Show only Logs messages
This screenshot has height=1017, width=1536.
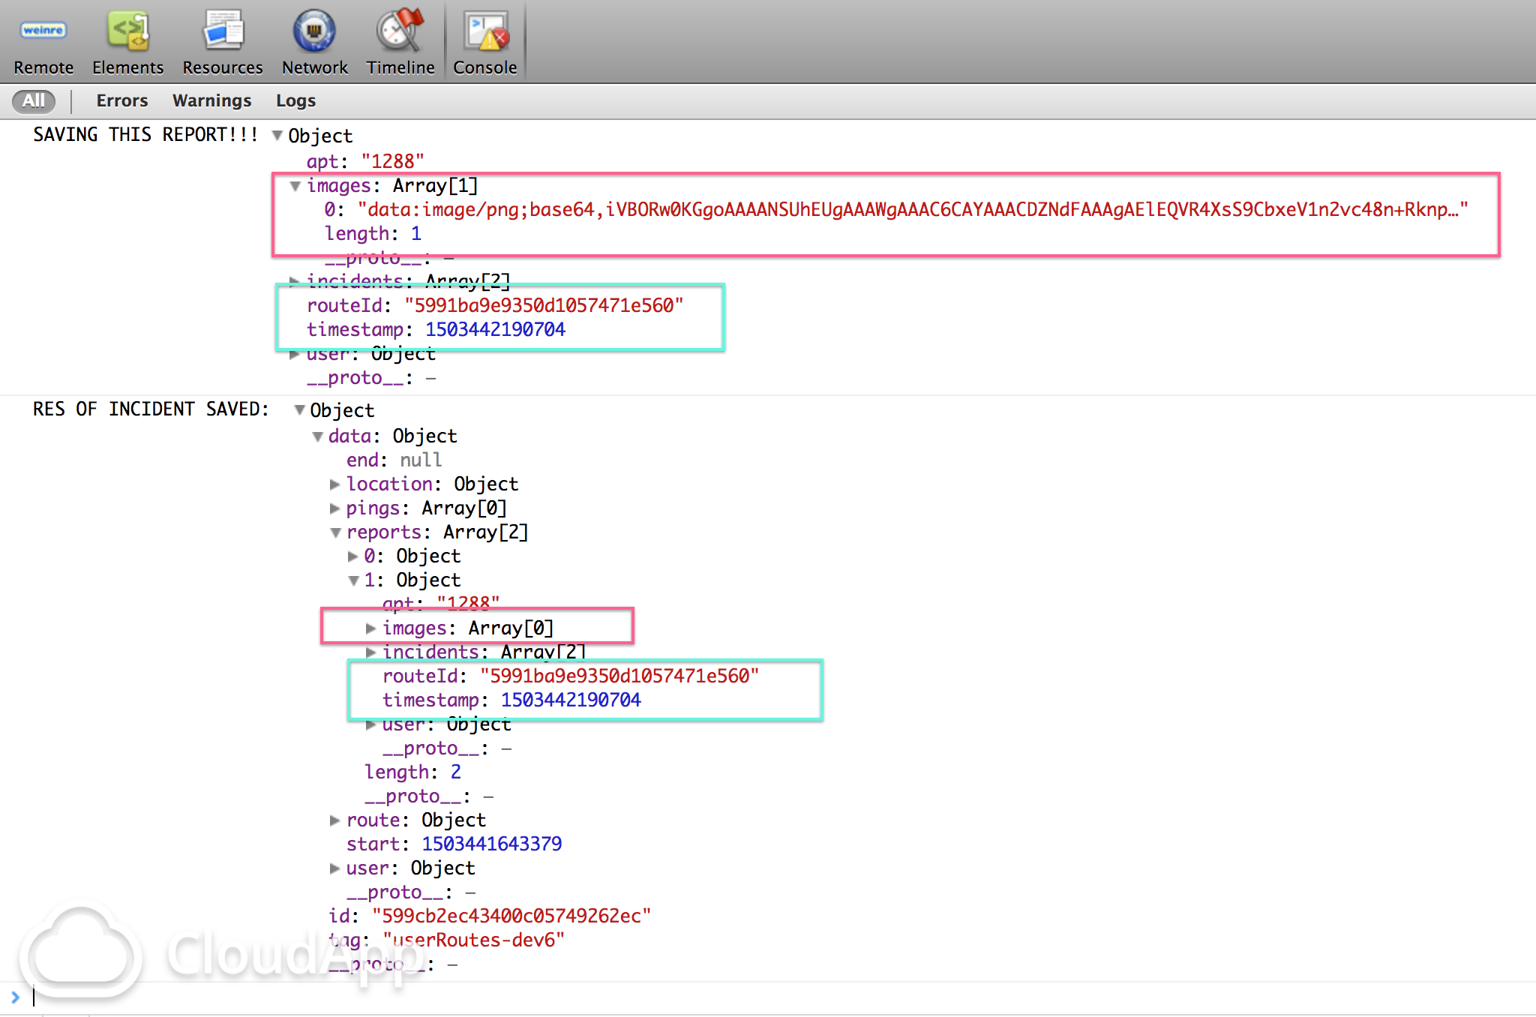point(295,100)
